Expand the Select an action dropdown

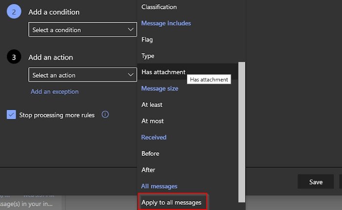82,75
